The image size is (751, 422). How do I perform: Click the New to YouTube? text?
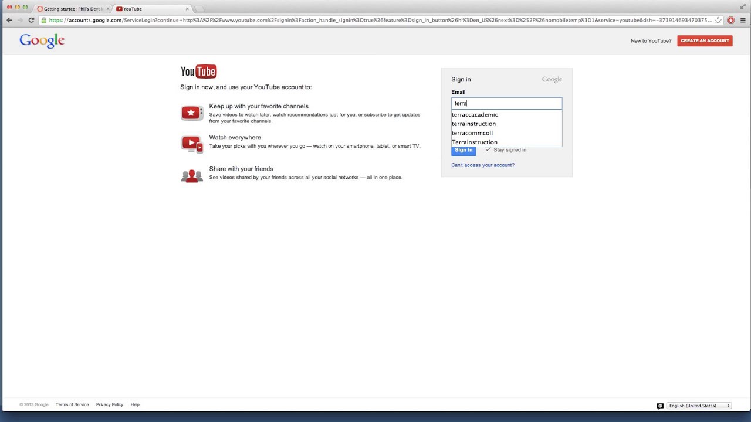click(651, 41)
